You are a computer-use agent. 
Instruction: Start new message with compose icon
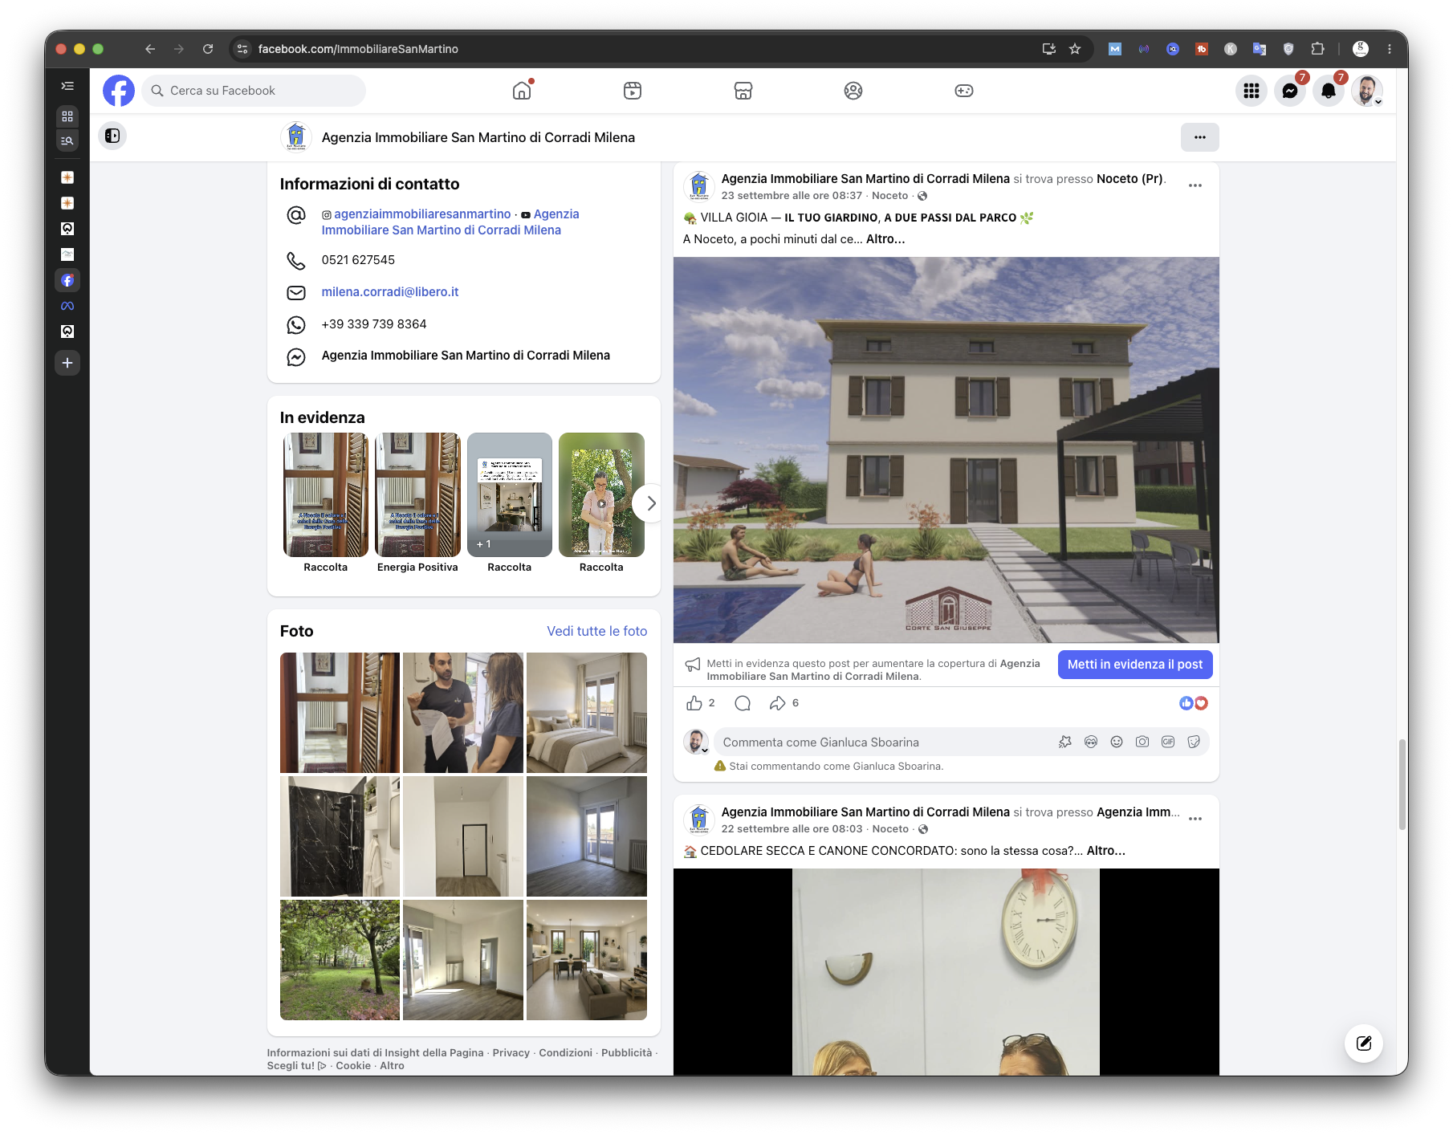coord(1364,1043)
